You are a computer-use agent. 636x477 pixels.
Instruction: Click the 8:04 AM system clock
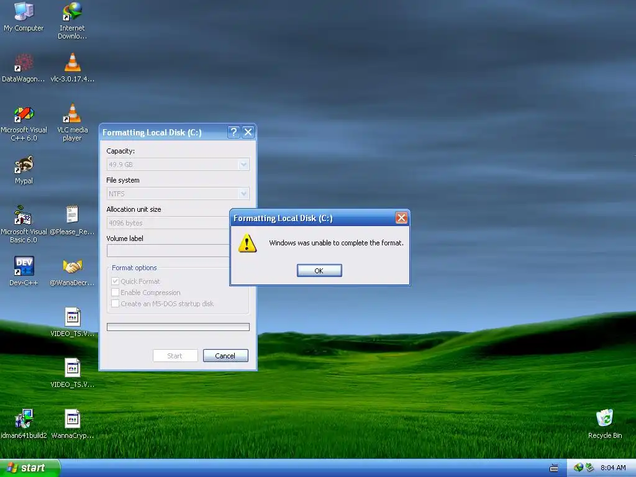(x=613, y=468)
